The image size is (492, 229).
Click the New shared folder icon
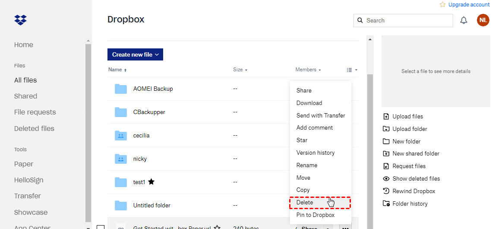click(x=386, y=154)
